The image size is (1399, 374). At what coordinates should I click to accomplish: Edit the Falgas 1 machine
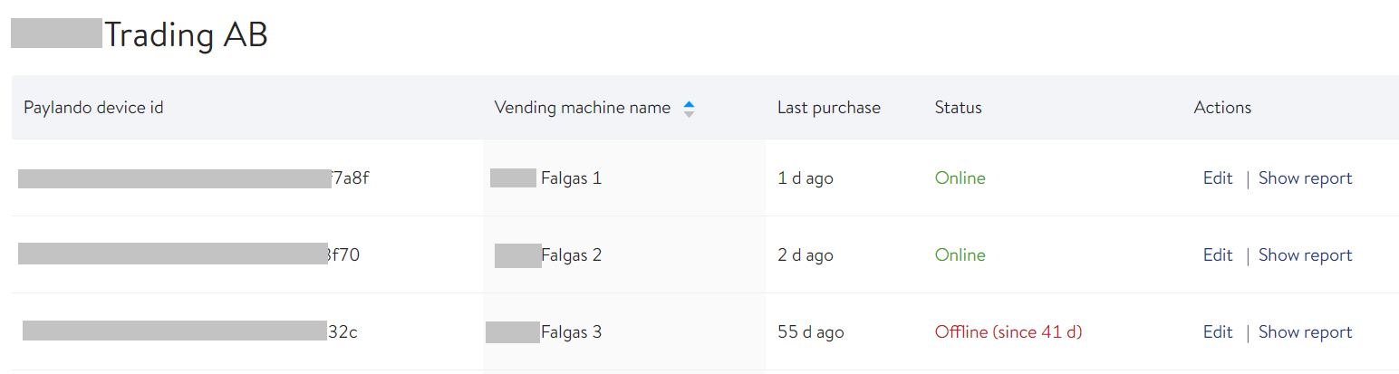(x=1218, y=178)
